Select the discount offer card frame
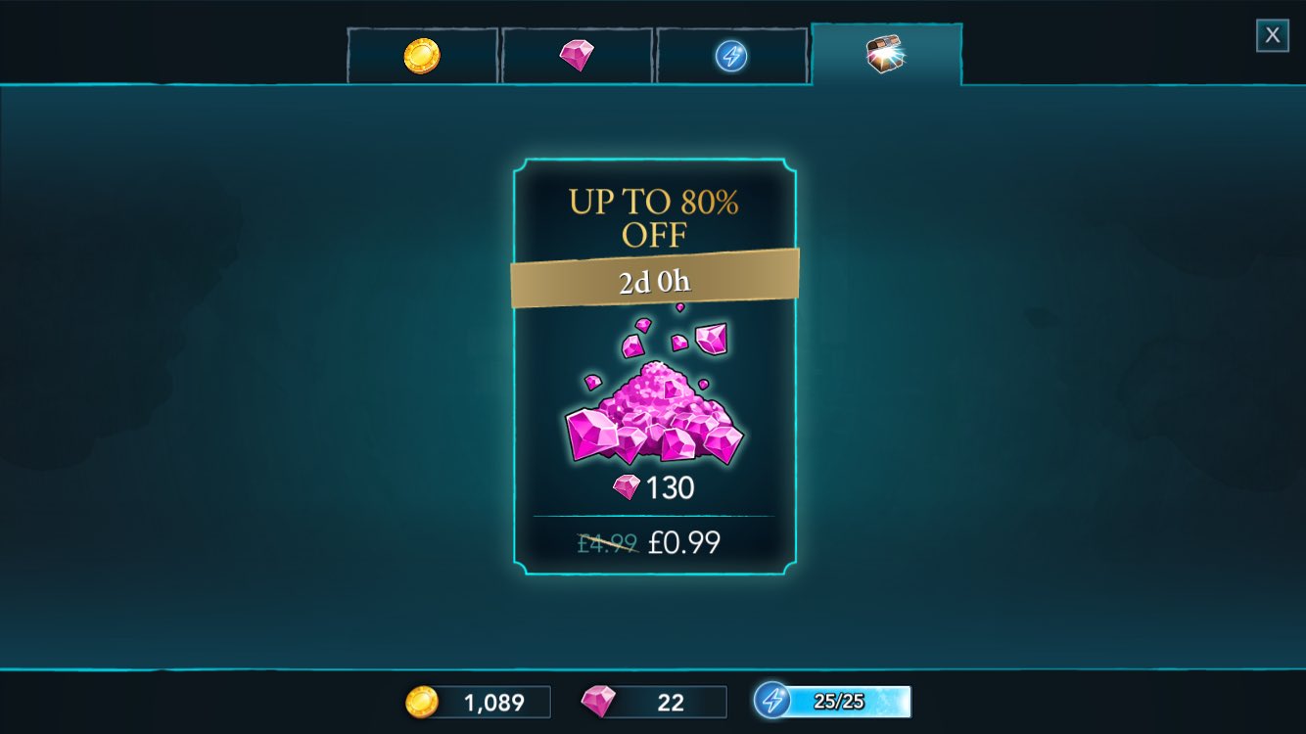Screen dimensions: 1306x734 coord(654,366)
